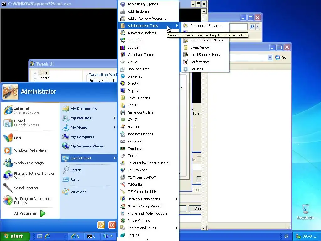Click Show Desktop quick launch icon
The height and width of the screenshot is (241, 321).
[x=40, y=236]
